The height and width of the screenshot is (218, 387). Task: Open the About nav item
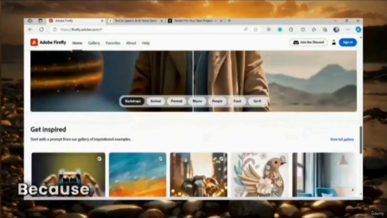coord(131,43)
